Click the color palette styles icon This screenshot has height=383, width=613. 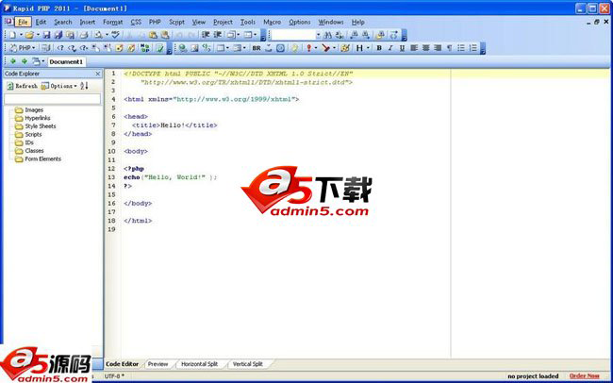pos(345,48)
